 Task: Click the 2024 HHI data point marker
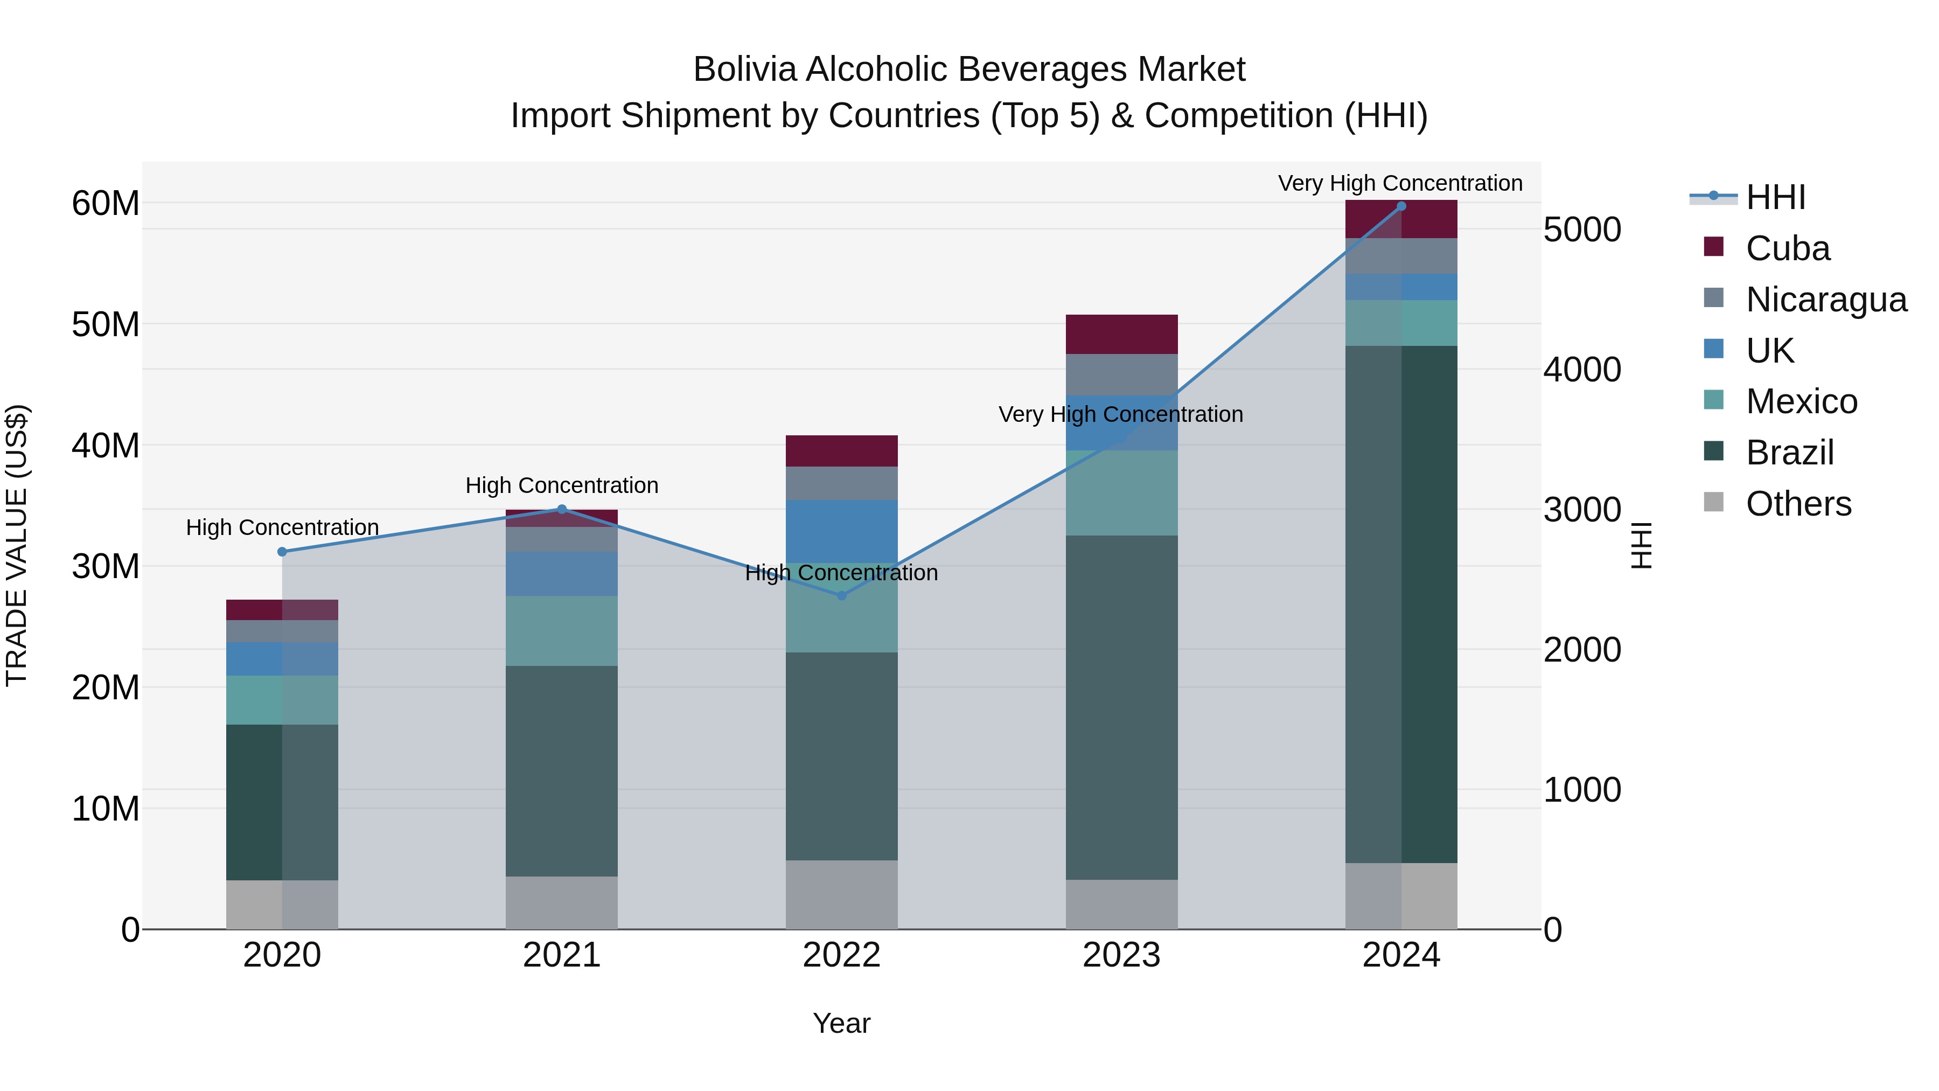1401,206
